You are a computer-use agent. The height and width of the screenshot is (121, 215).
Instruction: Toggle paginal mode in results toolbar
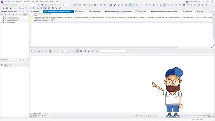point(50,51)
